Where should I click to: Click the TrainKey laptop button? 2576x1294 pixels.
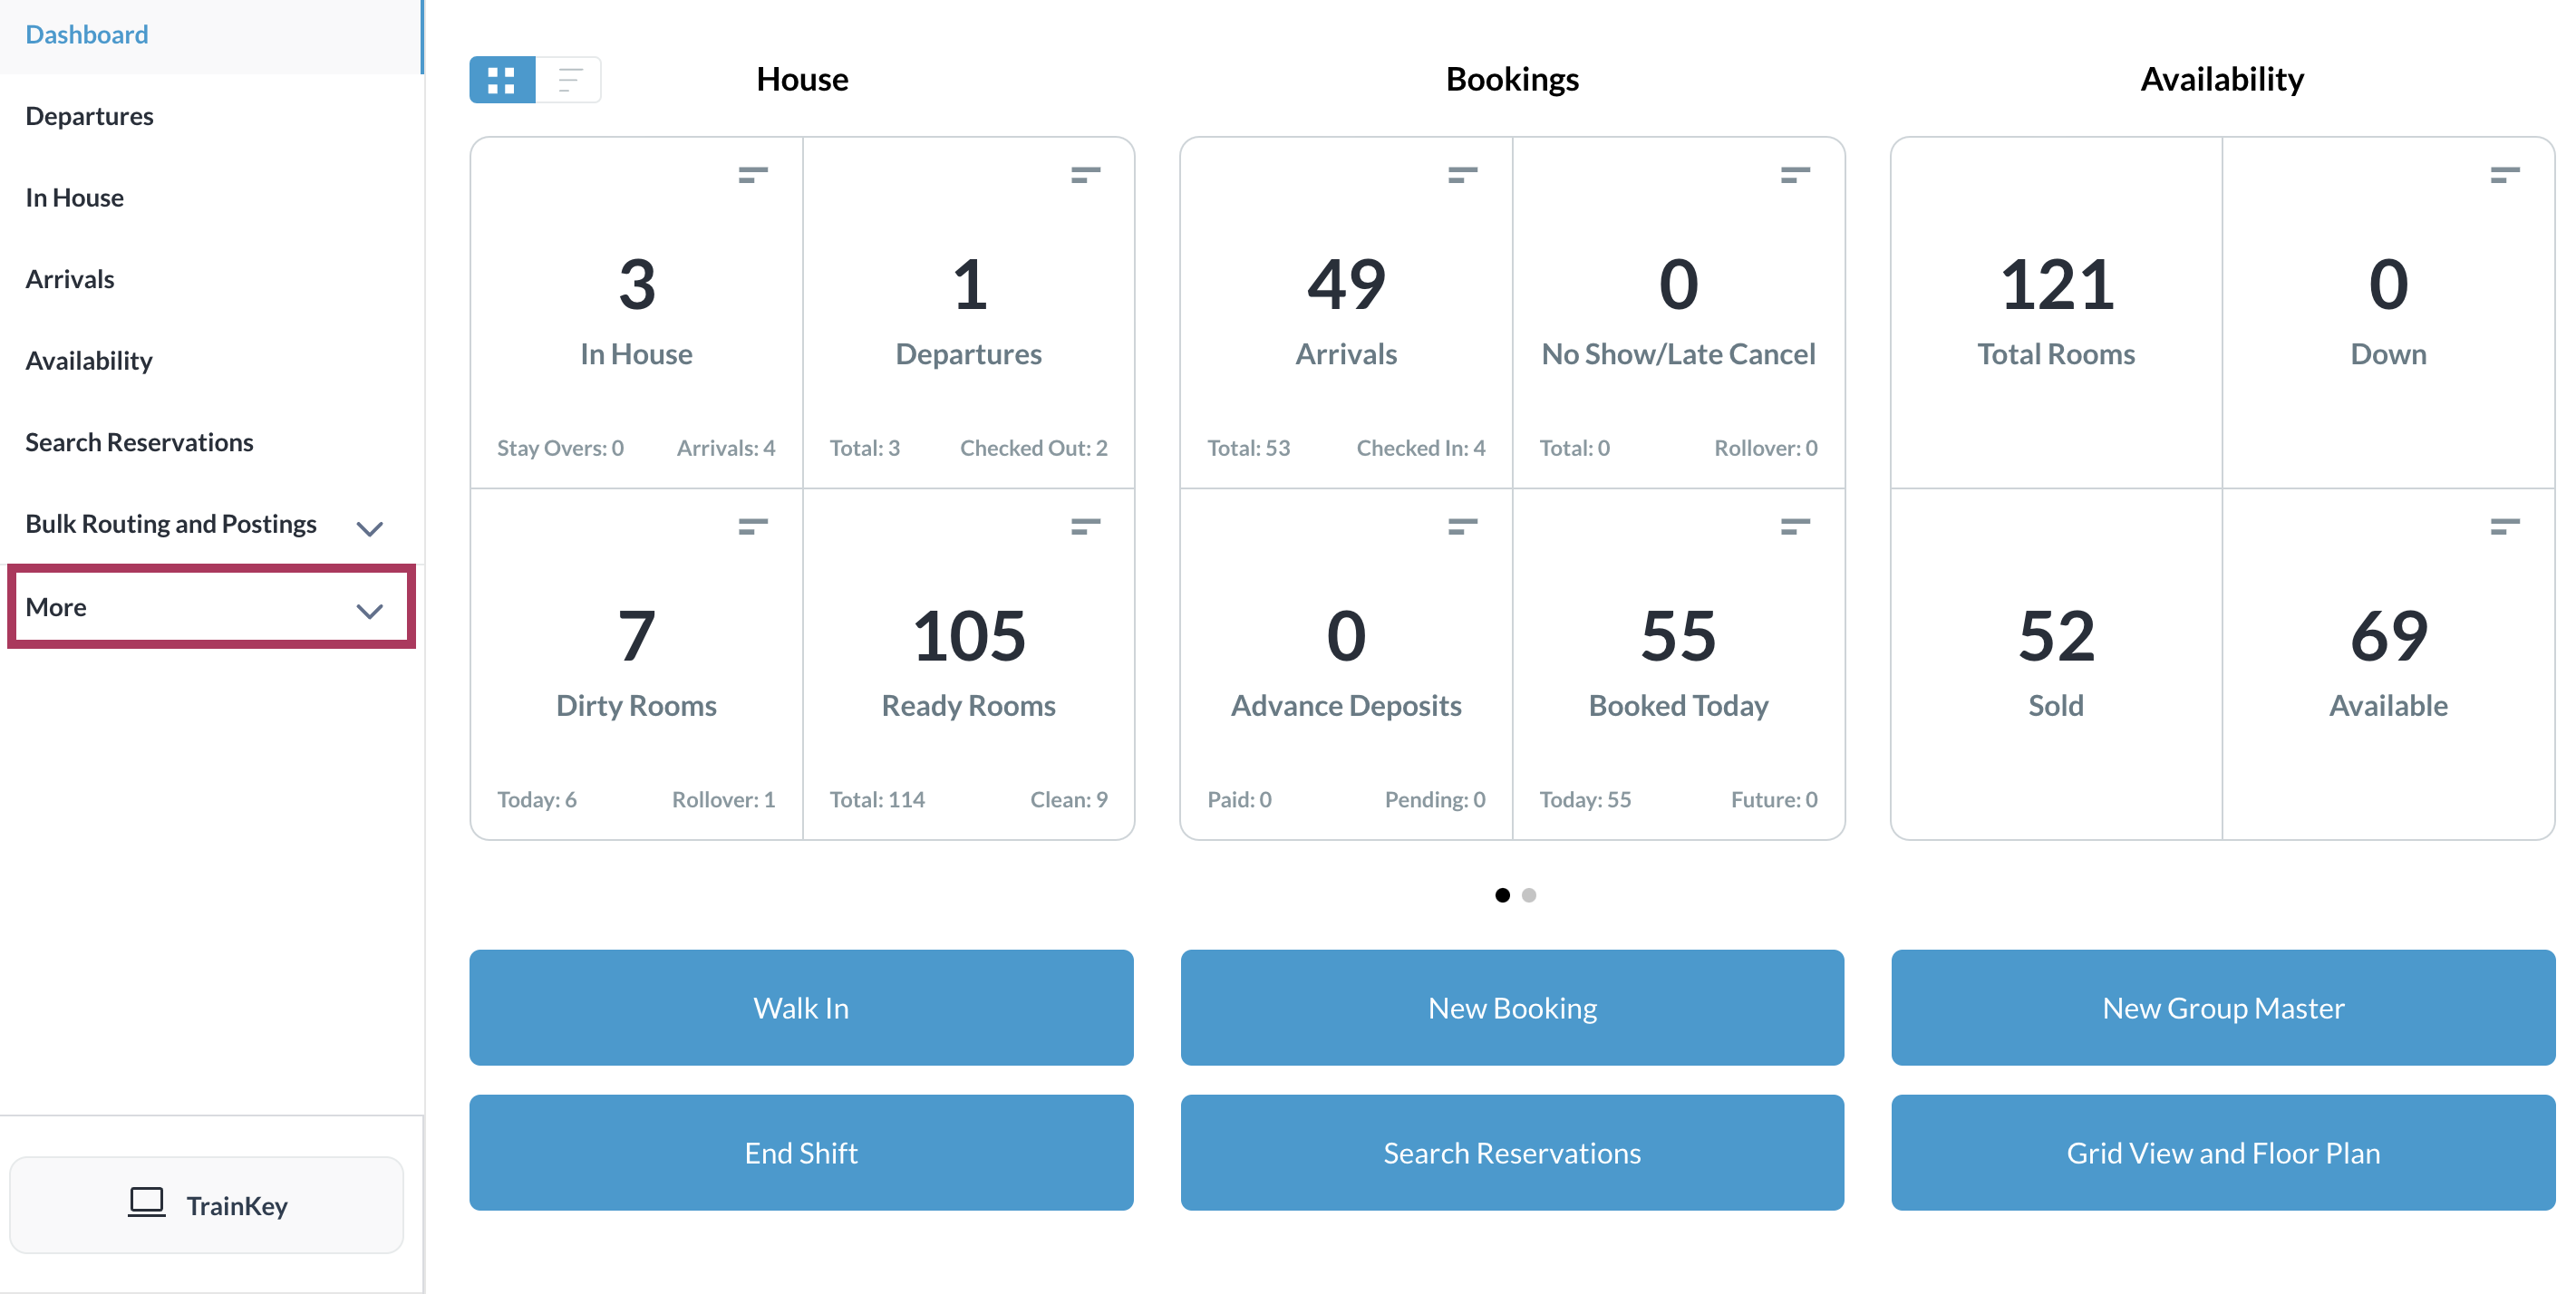click(207, 1204)
